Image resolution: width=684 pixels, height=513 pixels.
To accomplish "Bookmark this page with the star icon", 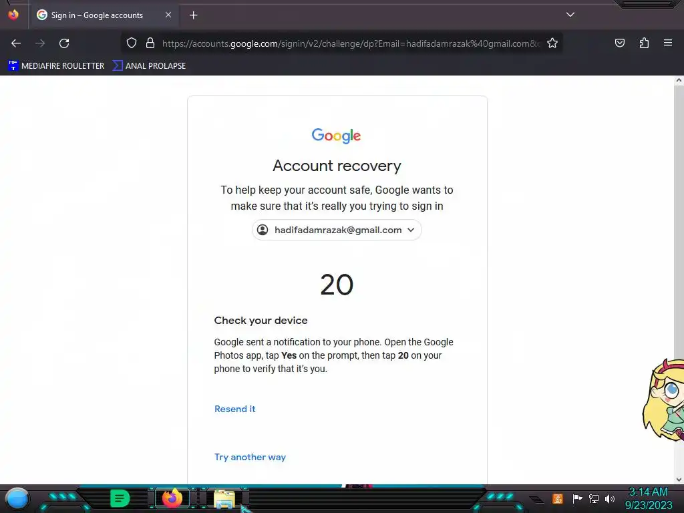I will click(552, 43).
